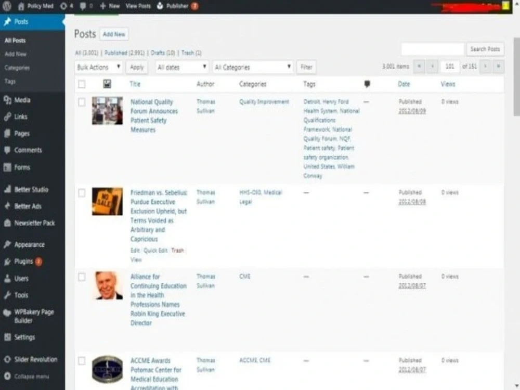Open the Posts sidebar menu
Image resolution: width=520 pixels, height=390 pixels.
coord(32,22)
